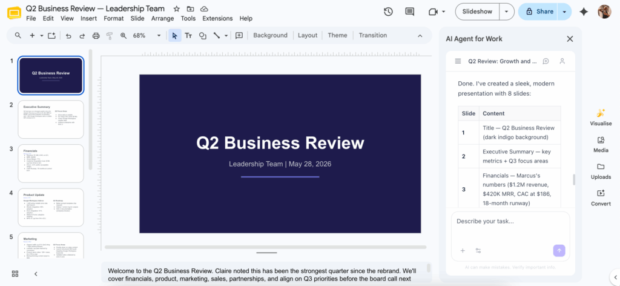Open the Arrange menu
Viewport: 620px width, 286px height.
pos(162,19)
